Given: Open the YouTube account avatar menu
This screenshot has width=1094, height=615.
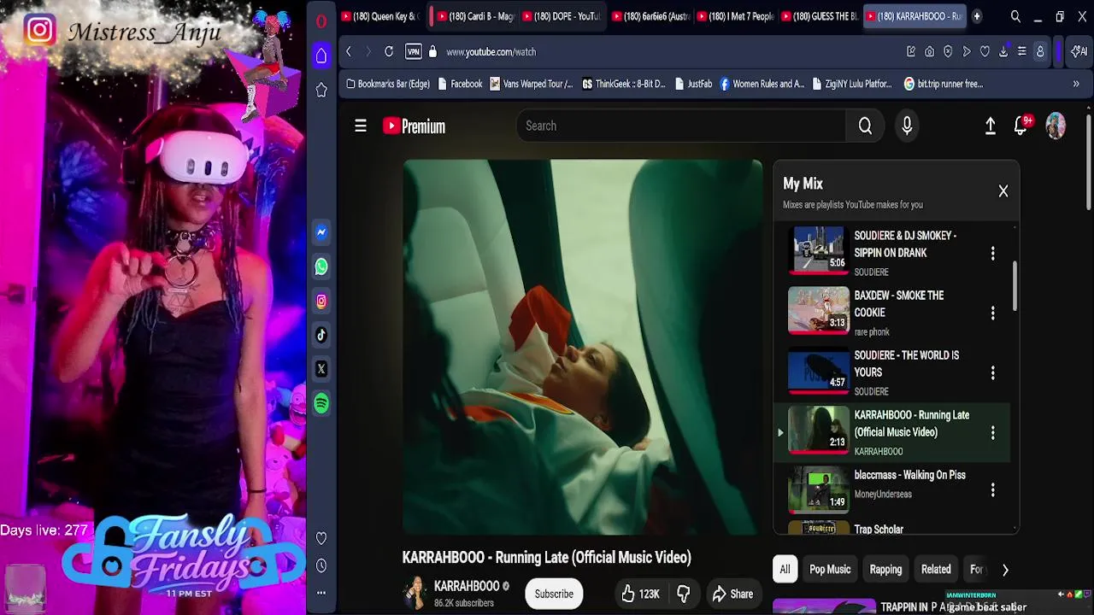Looking at the screenshot, I should 1056,126.
